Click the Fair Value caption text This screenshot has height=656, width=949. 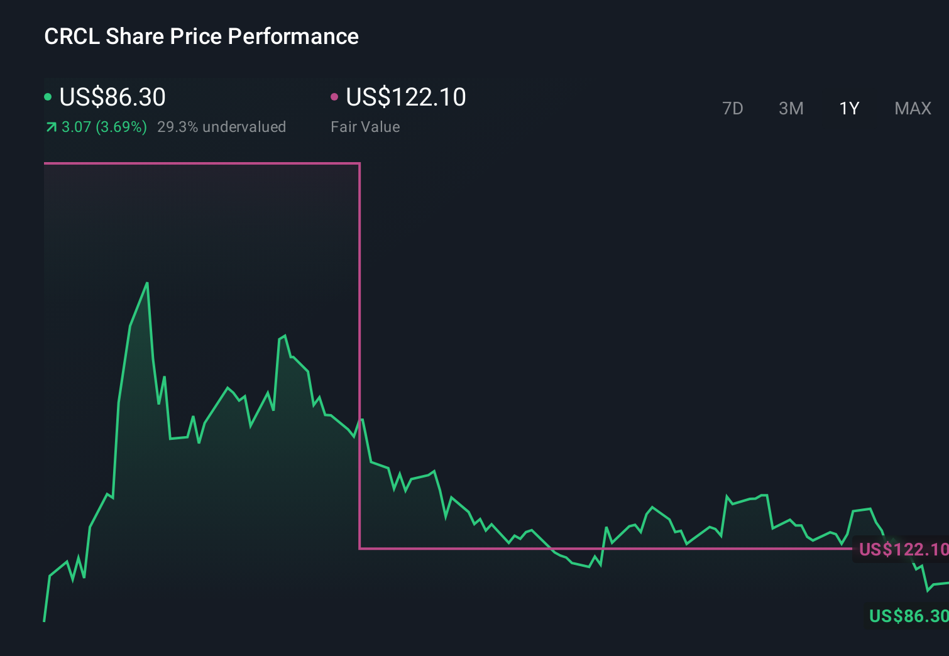(365, 127)
